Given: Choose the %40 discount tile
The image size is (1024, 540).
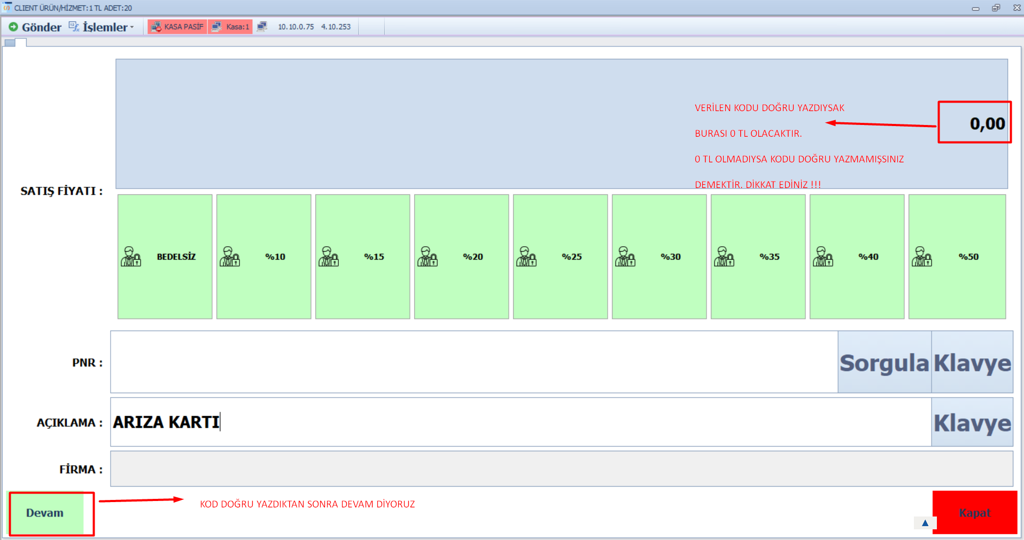Looking at the screenshot, I should click(857, 257).
